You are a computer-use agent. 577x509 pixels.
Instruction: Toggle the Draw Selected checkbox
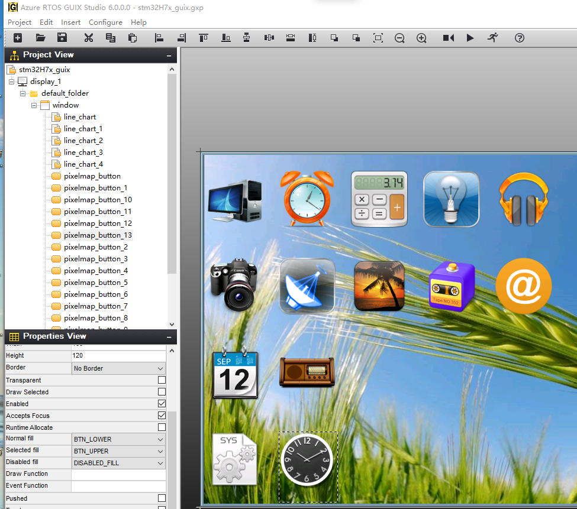pos(162,392)
